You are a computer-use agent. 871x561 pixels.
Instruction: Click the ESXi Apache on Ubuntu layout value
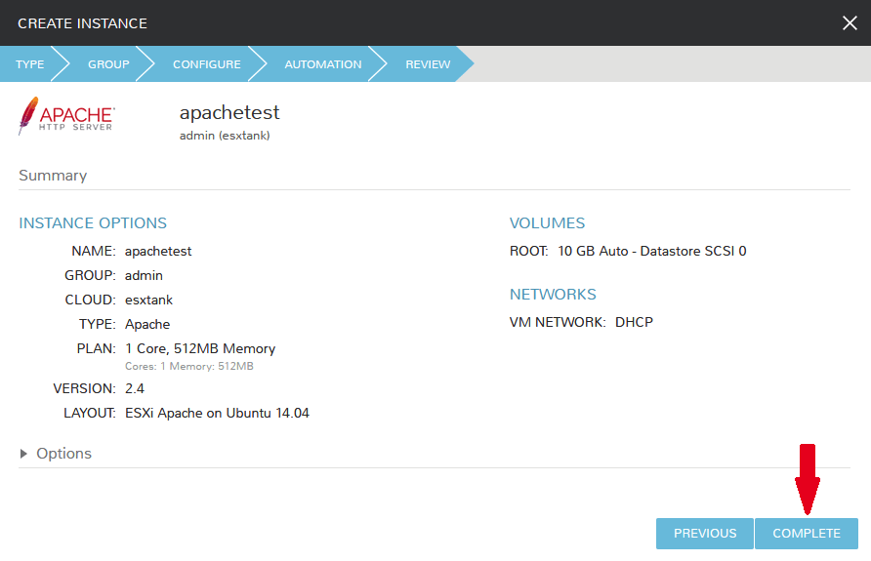click(x=217, y=413)
